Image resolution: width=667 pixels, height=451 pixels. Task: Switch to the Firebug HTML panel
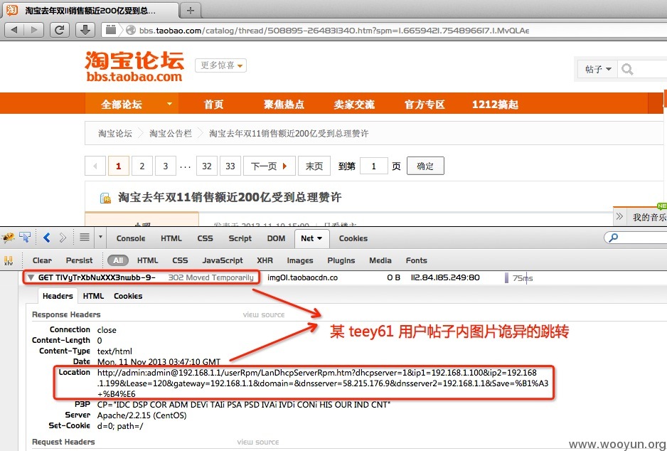[x=171, y=238]
